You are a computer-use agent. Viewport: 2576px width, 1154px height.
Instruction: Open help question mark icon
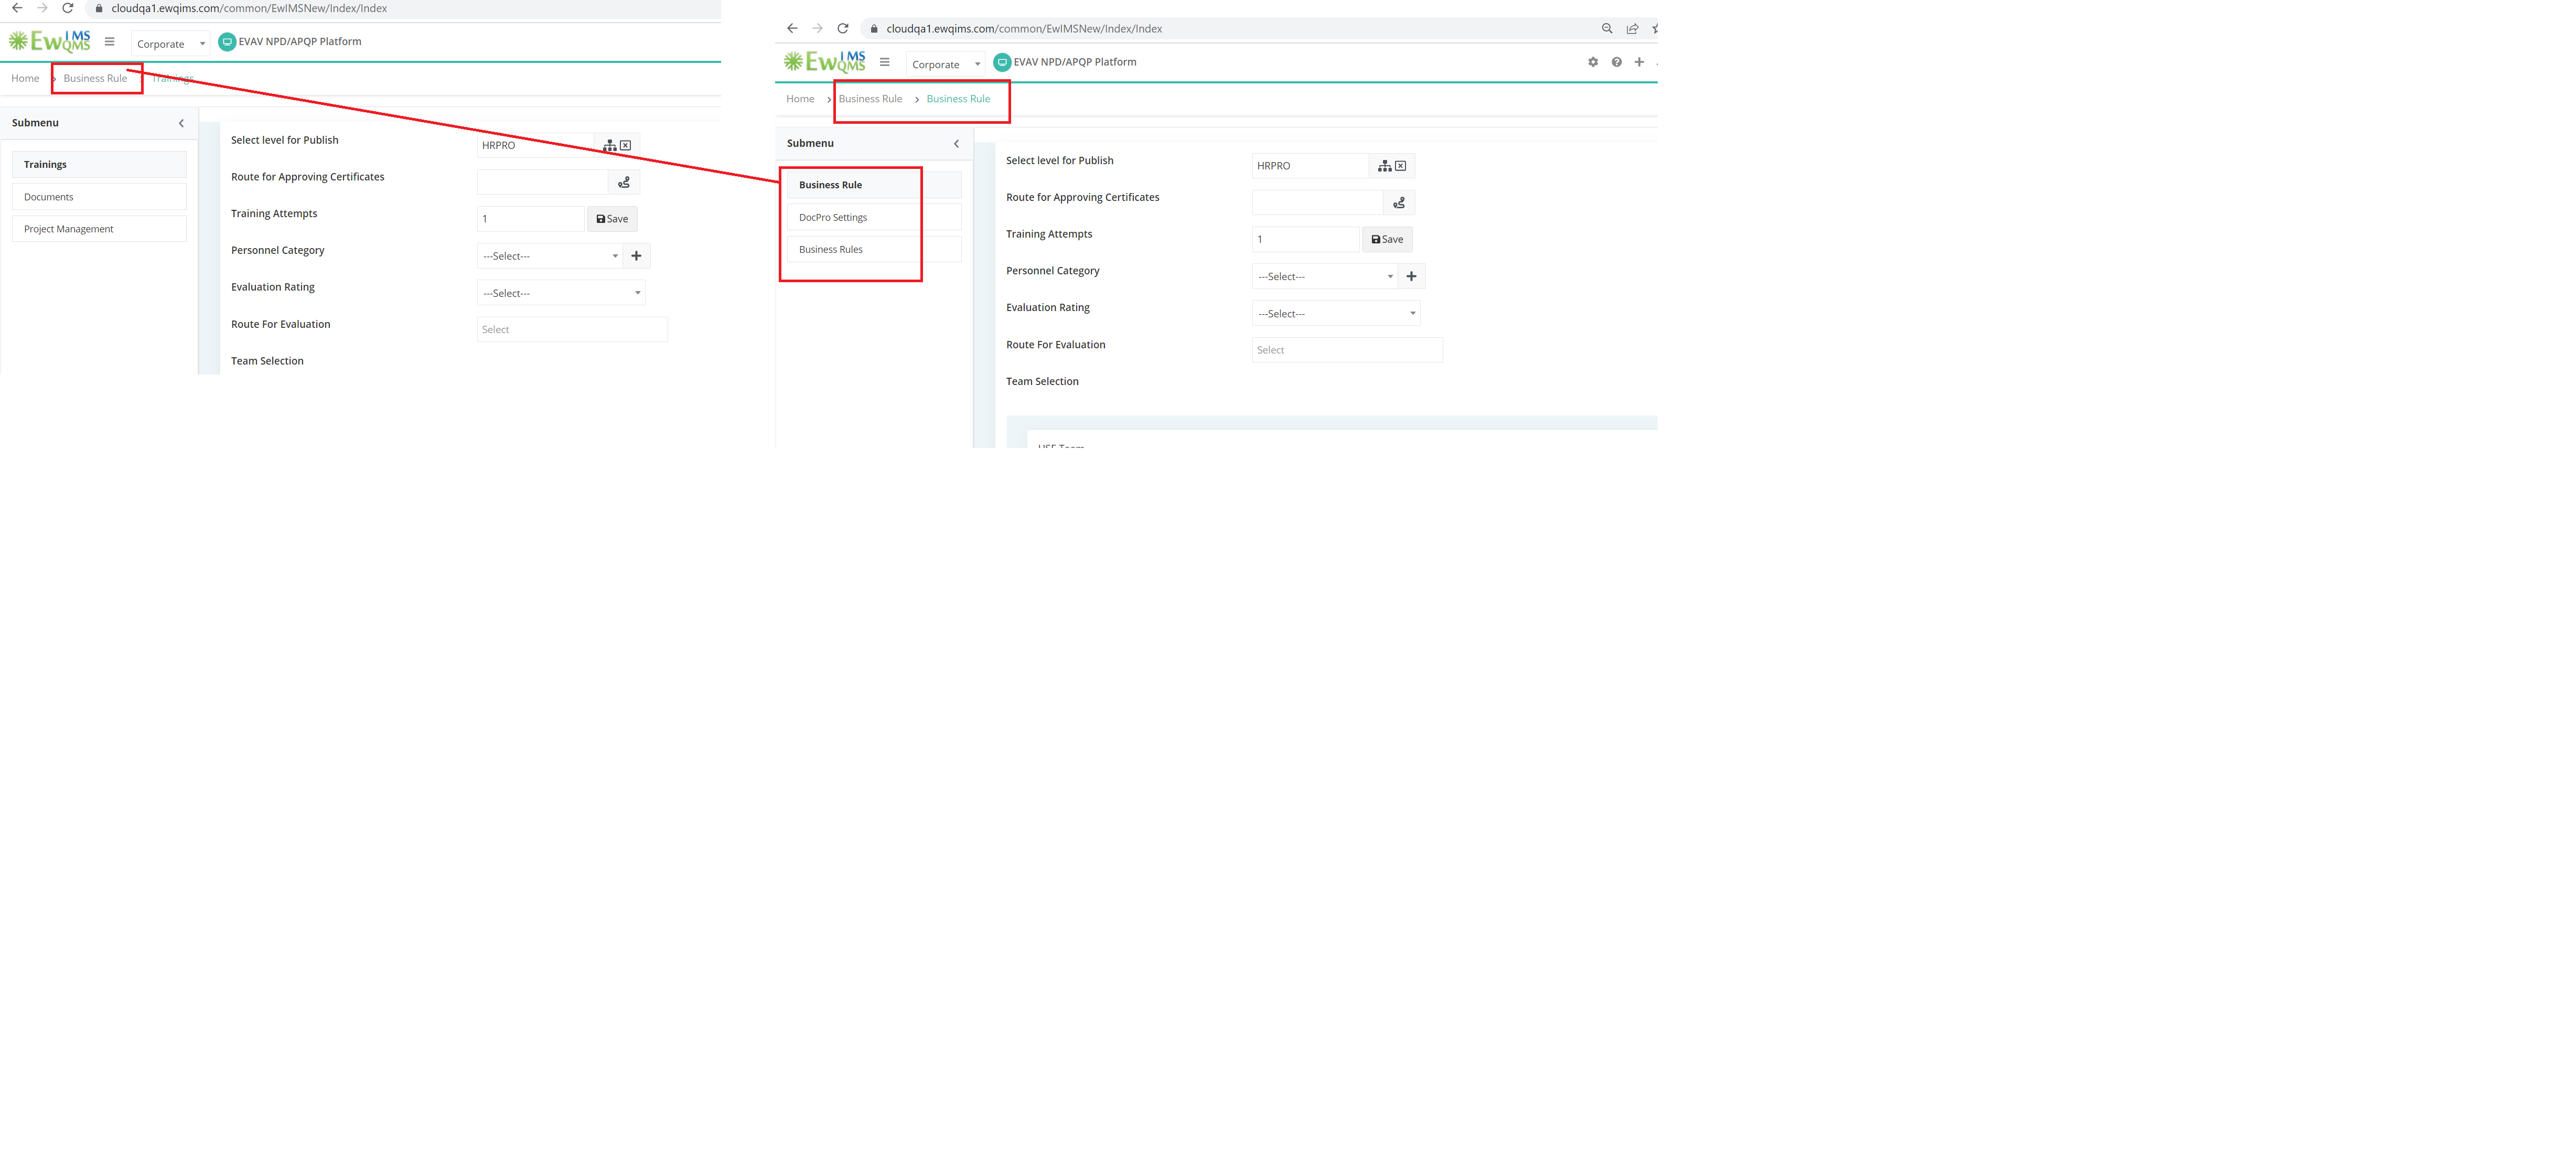pos(1616,62)
